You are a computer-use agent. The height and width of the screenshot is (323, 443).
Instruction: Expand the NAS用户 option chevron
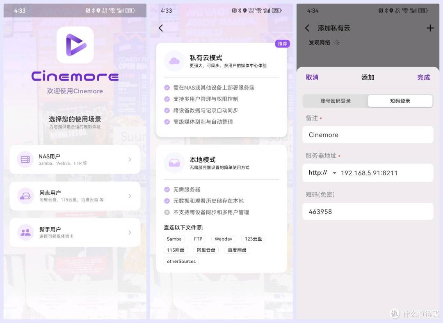[x=130, y=159]
